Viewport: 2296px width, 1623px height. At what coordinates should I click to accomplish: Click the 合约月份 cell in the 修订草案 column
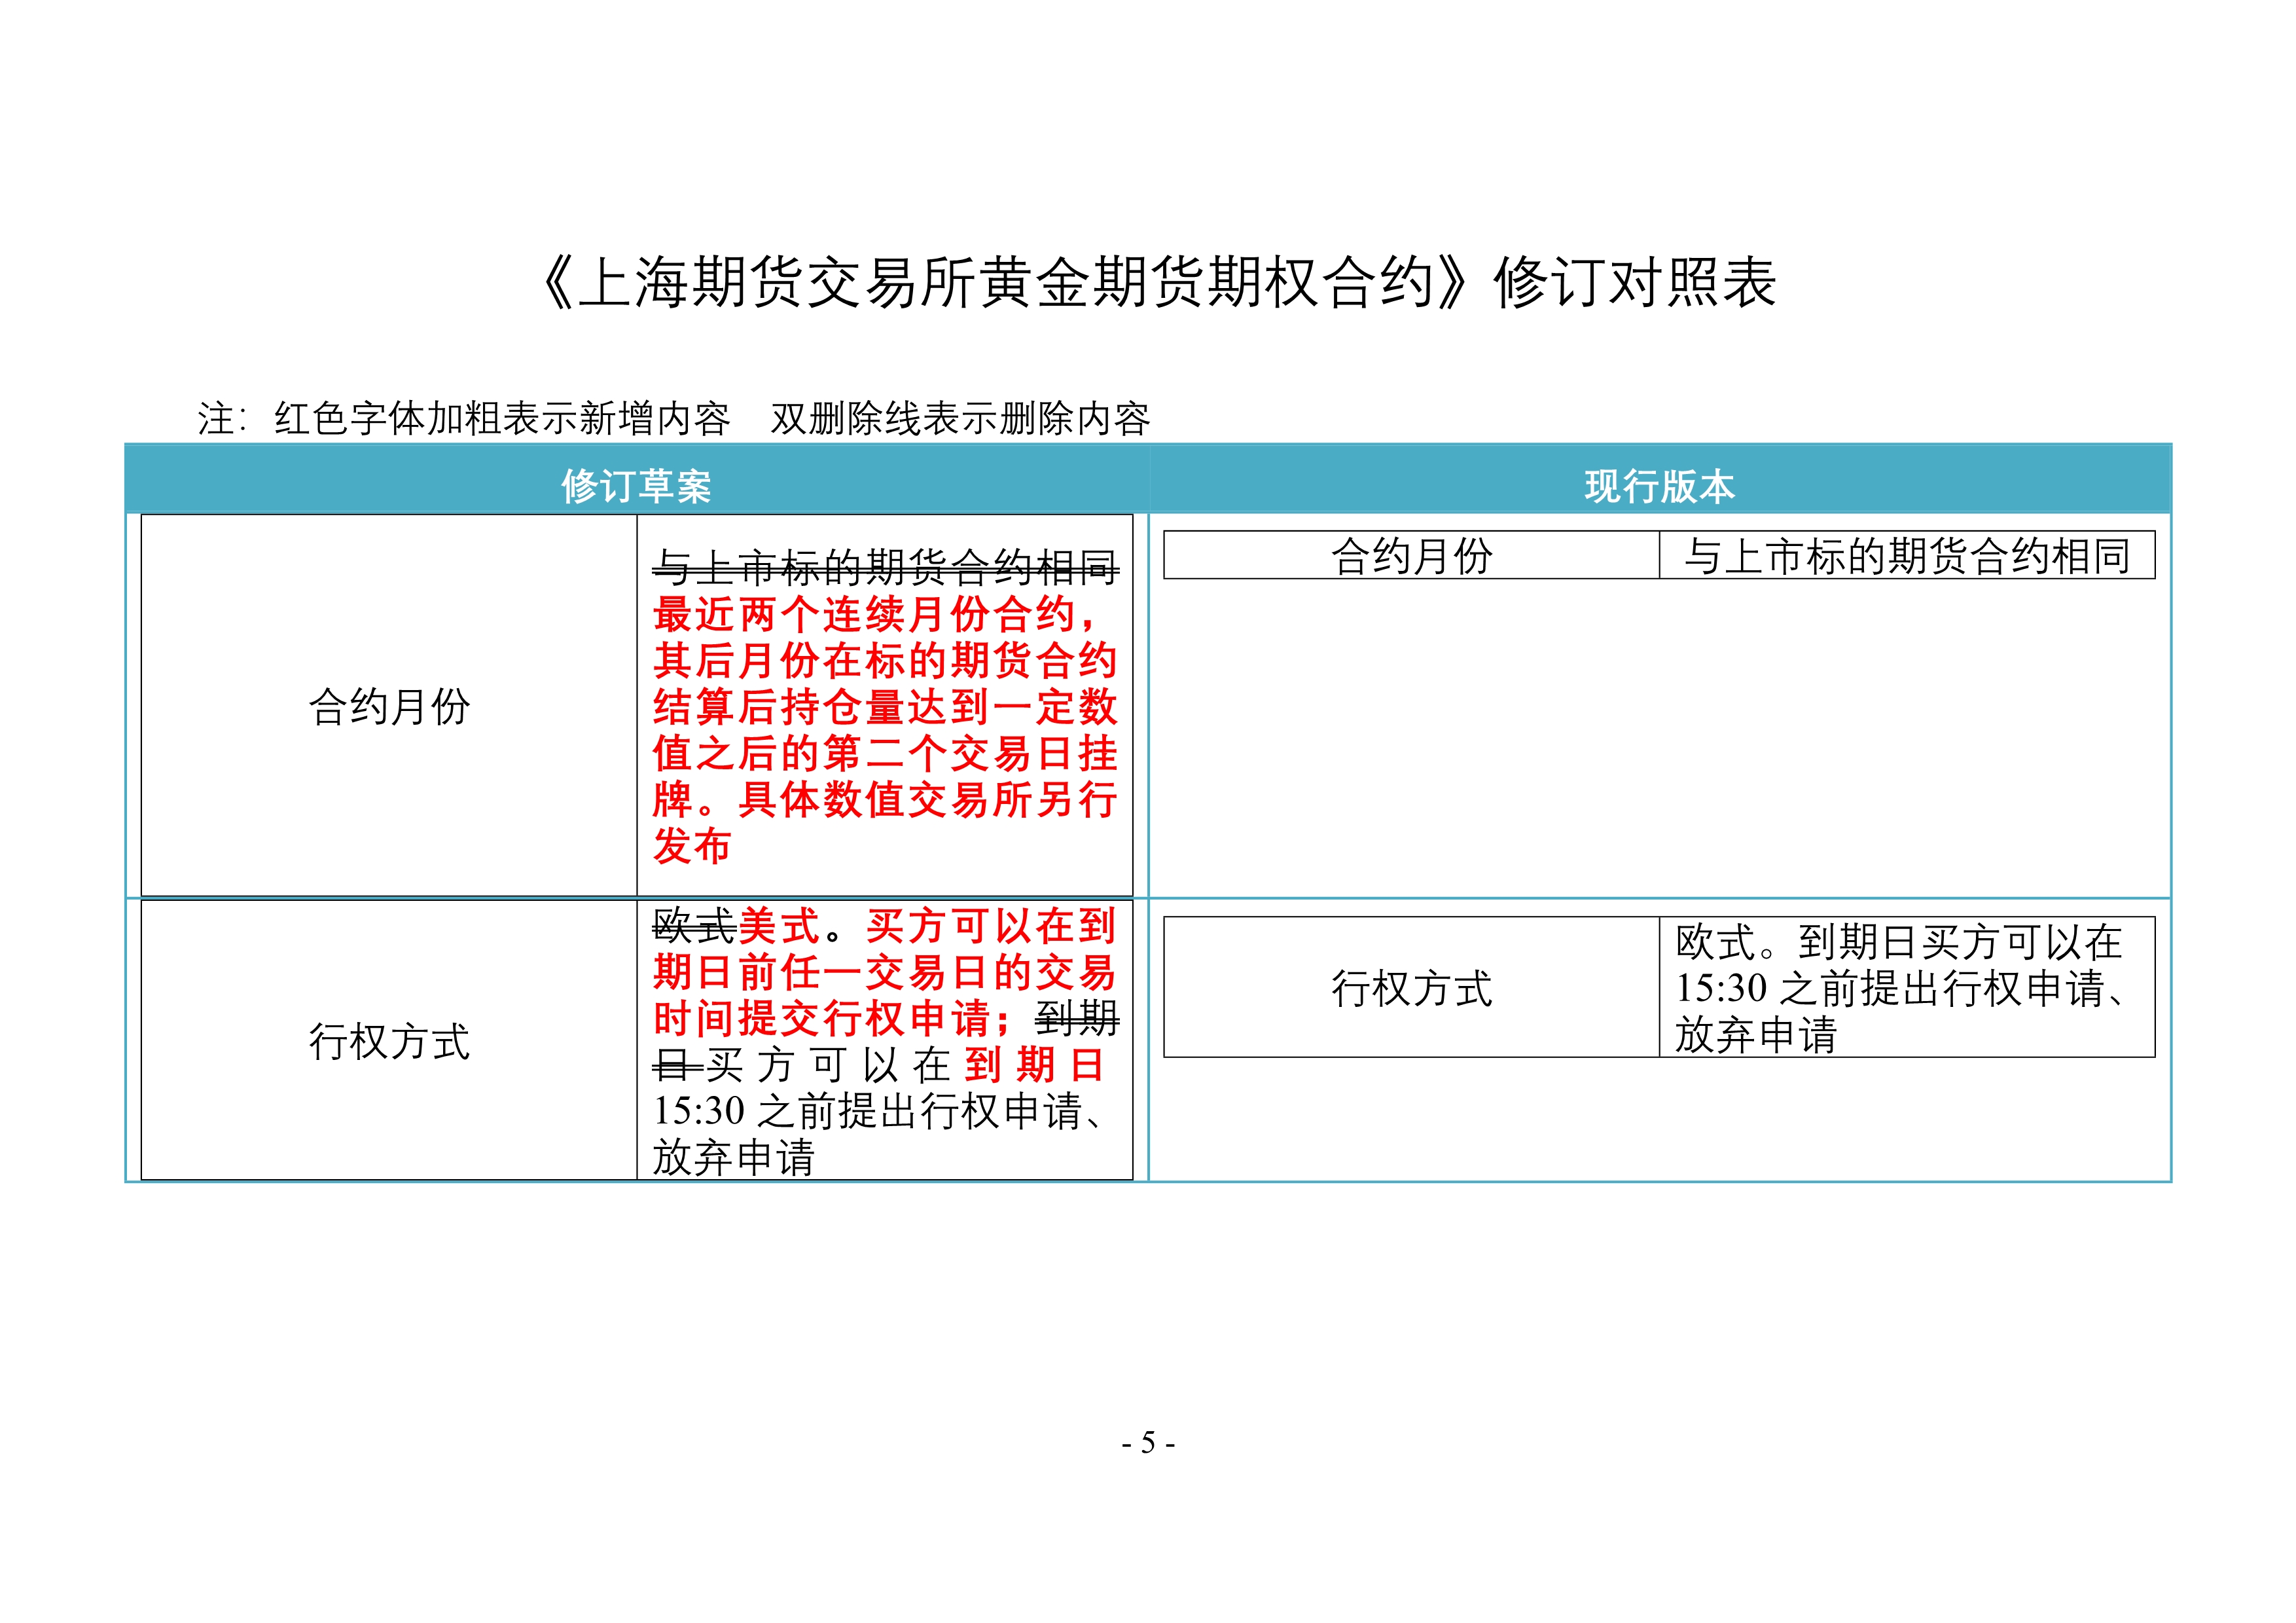coord(389,706)
